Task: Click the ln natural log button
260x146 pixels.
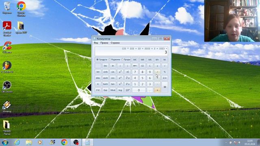Action: coord(113,66)
